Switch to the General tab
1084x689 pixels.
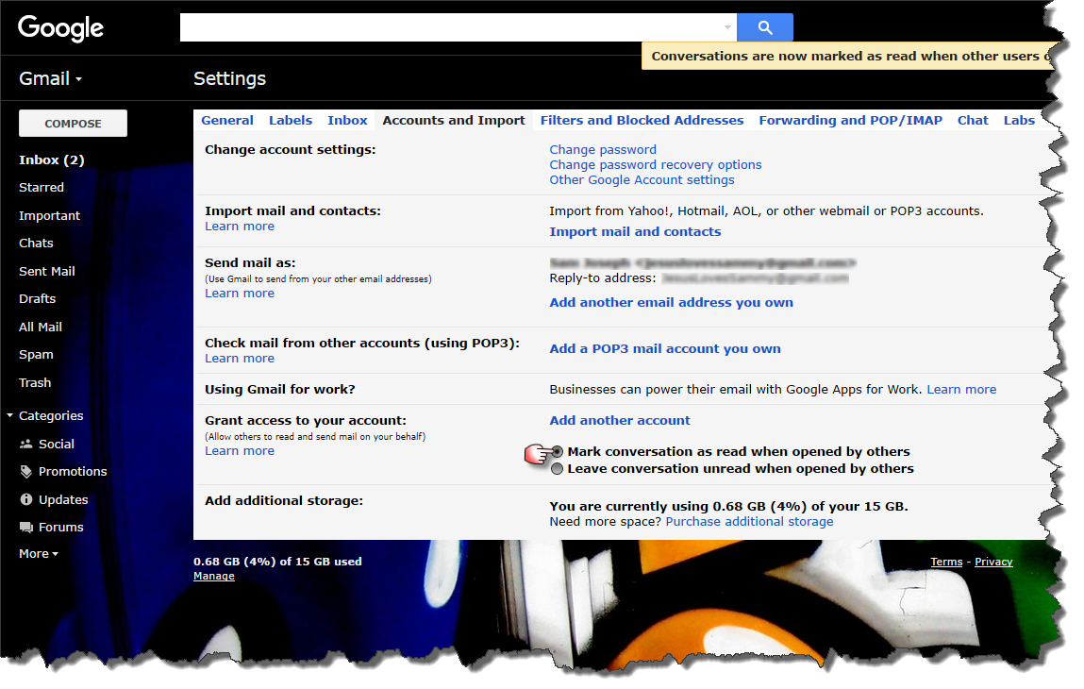(227, 121)
